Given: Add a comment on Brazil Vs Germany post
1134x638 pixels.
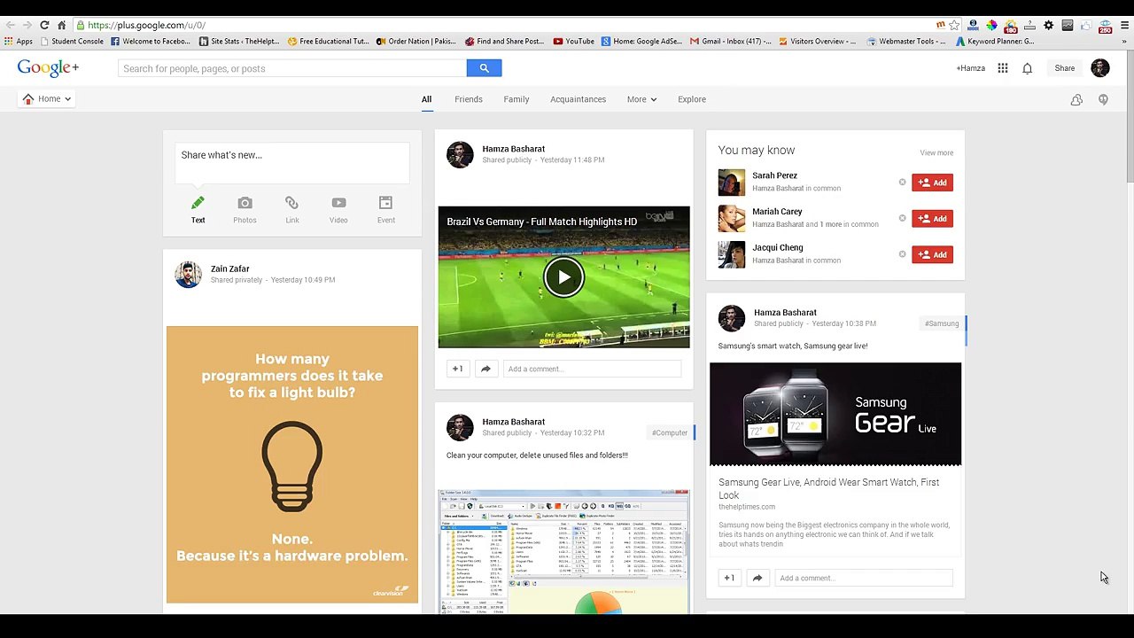Looking at the screenshot, I should click(592, 369).
